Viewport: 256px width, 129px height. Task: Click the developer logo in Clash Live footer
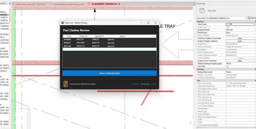[x=66, y=84]
